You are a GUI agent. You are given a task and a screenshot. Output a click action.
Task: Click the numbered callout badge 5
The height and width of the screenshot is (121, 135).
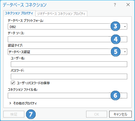[116, 52]
